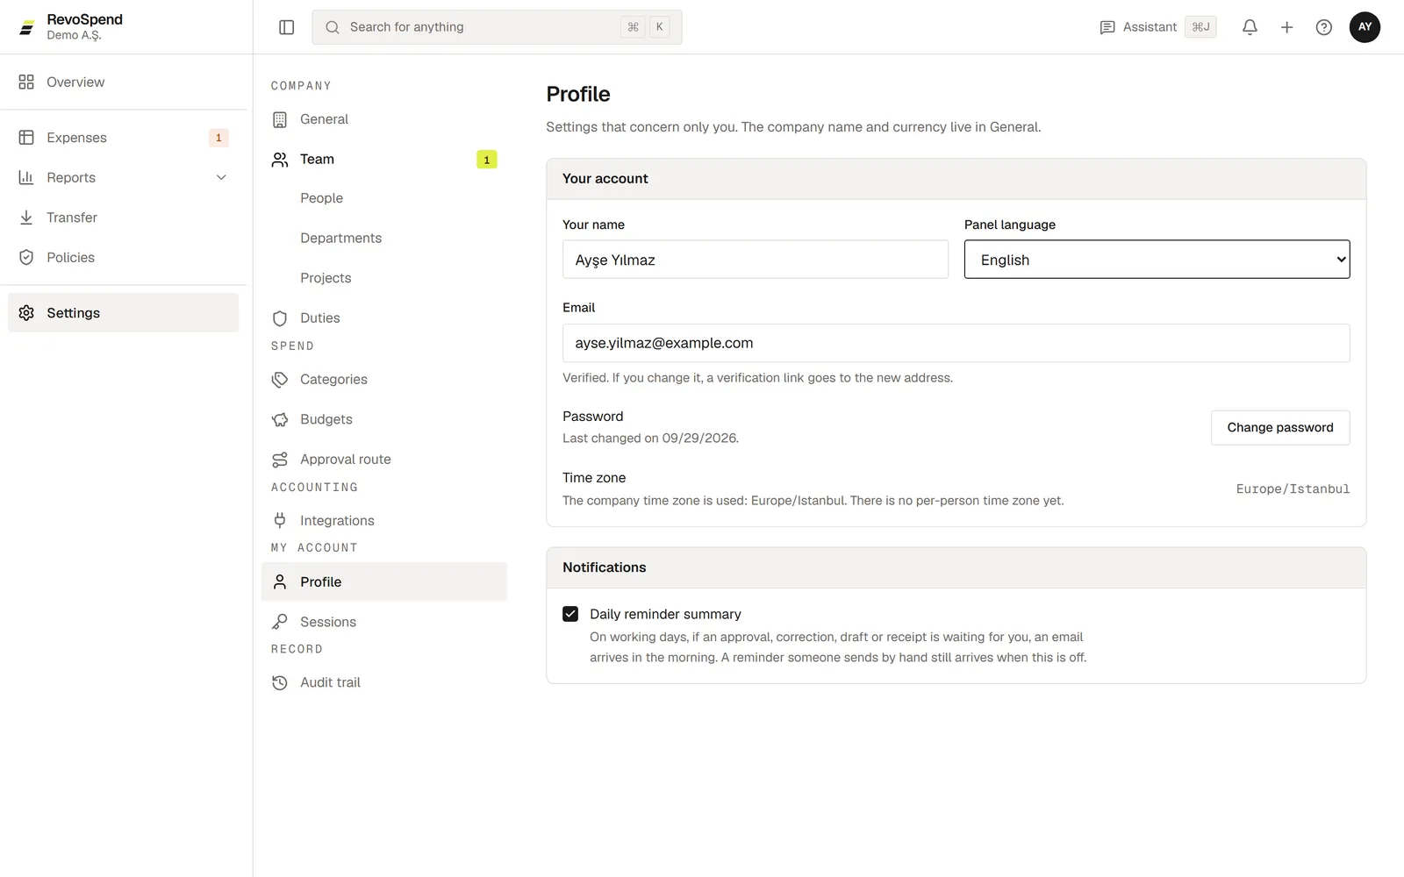
Task: Click the Expenses badge showing 1
Action: pyautogui.click(x=218, y=138)
